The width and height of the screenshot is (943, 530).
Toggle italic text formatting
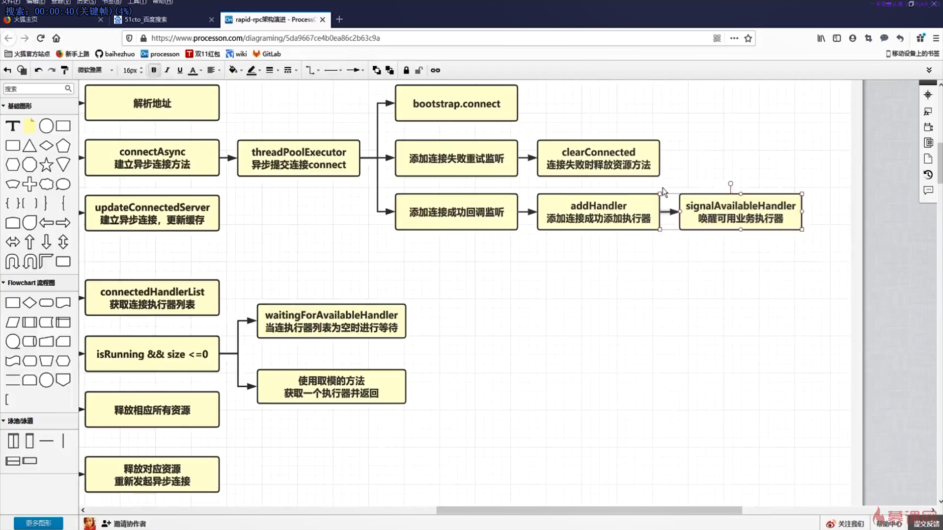pyautogui.click(x=167, y=70)
